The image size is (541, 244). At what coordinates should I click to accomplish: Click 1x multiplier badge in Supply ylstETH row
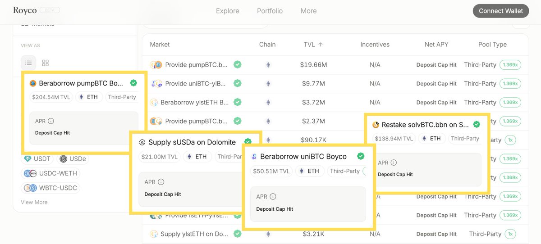[x=510, y=234]
